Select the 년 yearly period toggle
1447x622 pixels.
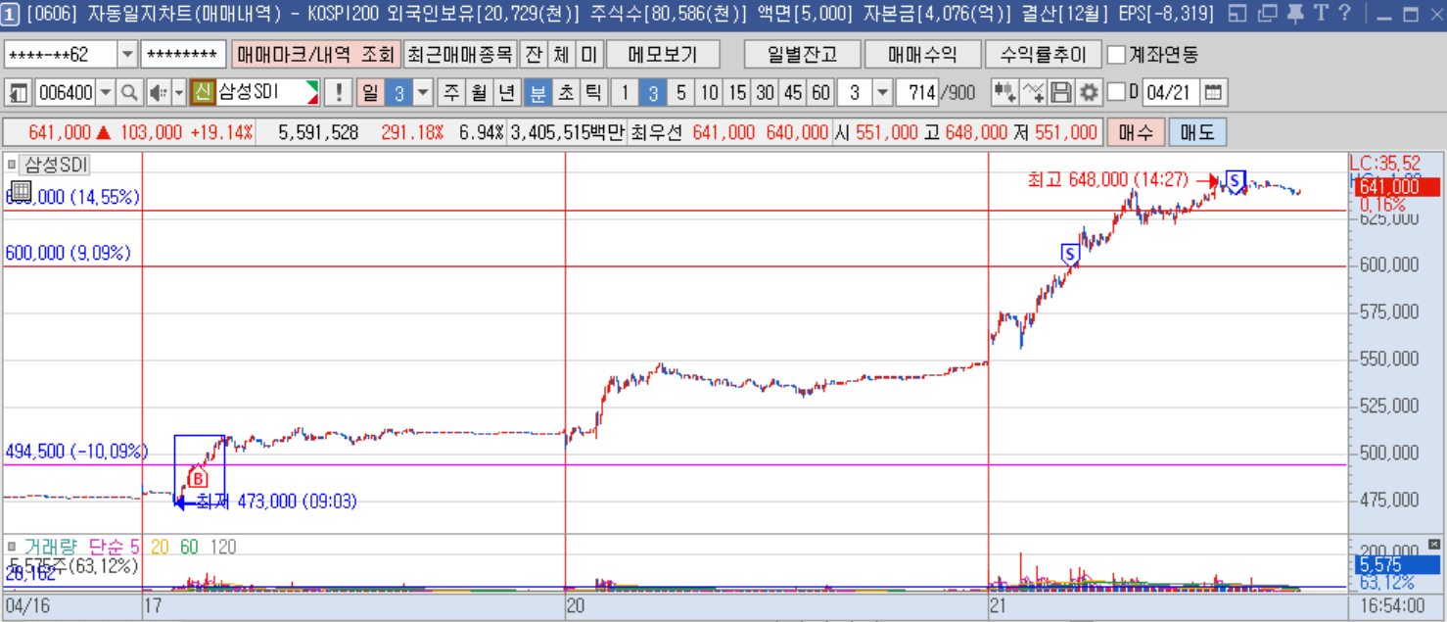tap(506, 93)
